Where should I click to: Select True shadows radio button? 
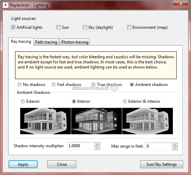93,85
